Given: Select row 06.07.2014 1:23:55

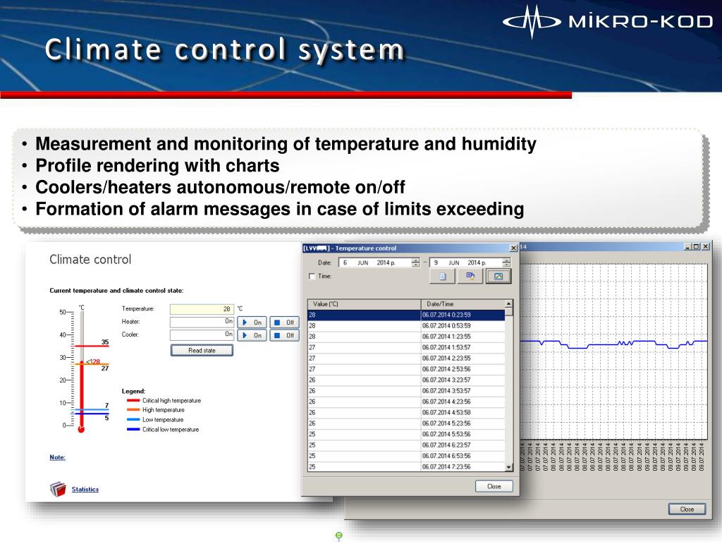Looking at the screenshot, I should (x=406, y=337).
